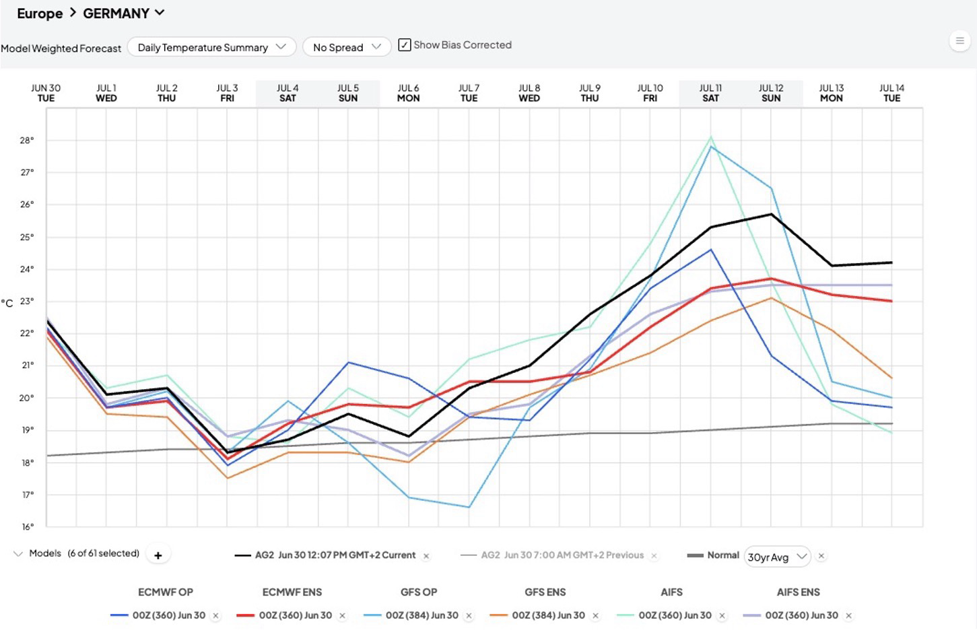
Task: Remove ECMWF OP 00Z run via x icon
Action: tap(216, 616)
